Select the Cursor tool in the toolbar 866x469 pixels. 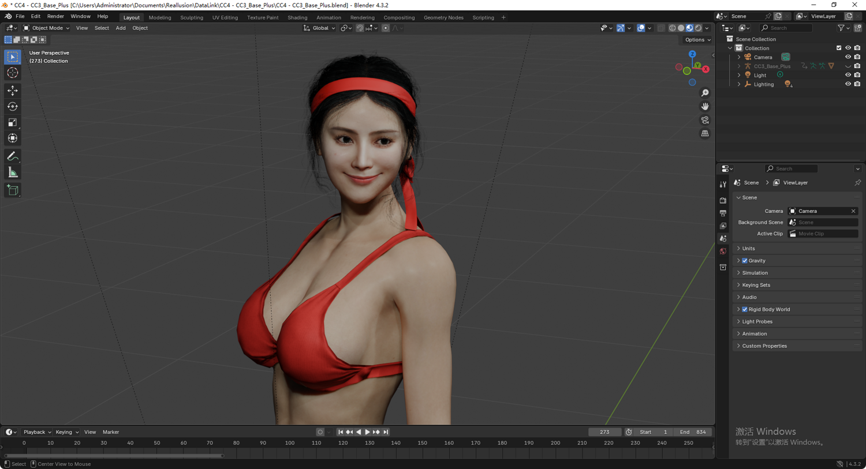[x=12, y=73]
